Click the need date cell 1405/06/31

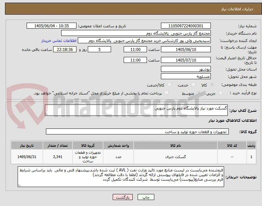click(x=27, y=157)
